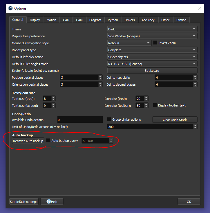Open Mouse 3D Navigation style dropdown
The width and height of the screenshot is (210, 213).
tap(129, 43)
